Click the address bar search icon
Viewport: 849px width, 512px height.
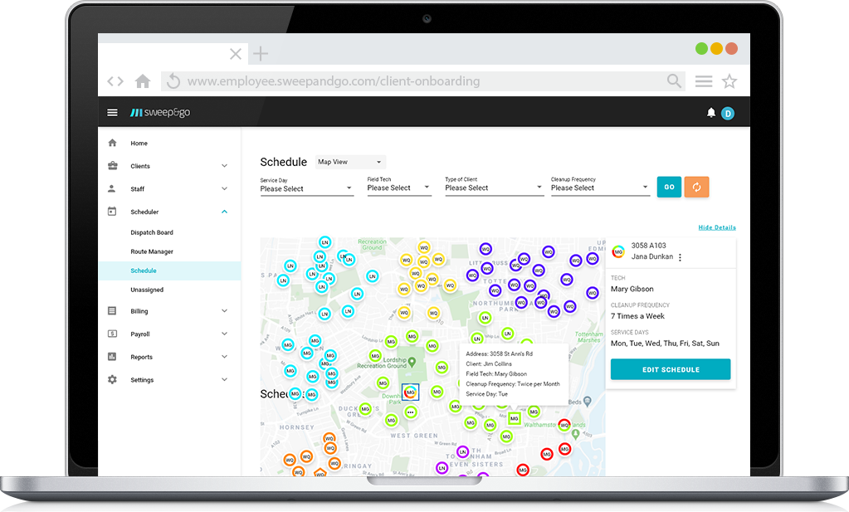[x=674, y=81]
